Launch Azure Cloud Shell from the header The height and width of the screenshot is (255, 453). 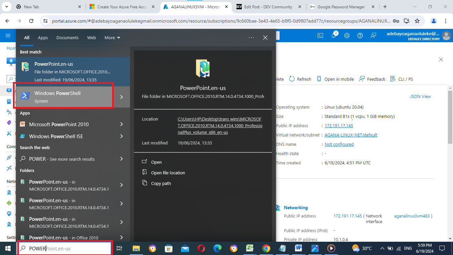point(320,36)
